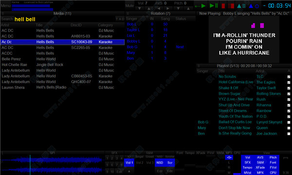Select the L MPX mode
The width and height of the screenshot is (292, 175).
(x=229, y=162)
